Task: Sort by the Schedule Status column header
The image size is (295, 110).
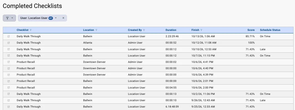Action: coord(270,30)
